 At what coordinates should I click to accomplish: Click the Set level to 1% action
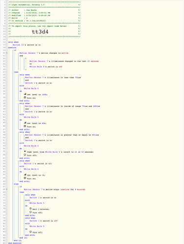tap(36, 175)
